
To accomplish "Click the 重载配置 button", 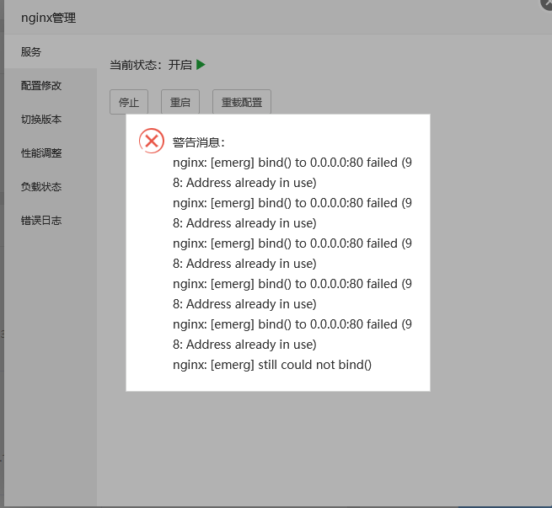I will [242, 102].
